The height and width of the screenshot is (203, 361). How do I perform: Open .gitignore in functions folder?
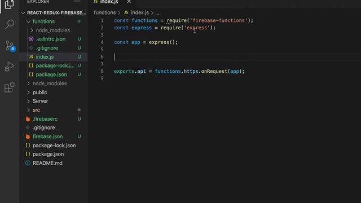coord(47,48)
